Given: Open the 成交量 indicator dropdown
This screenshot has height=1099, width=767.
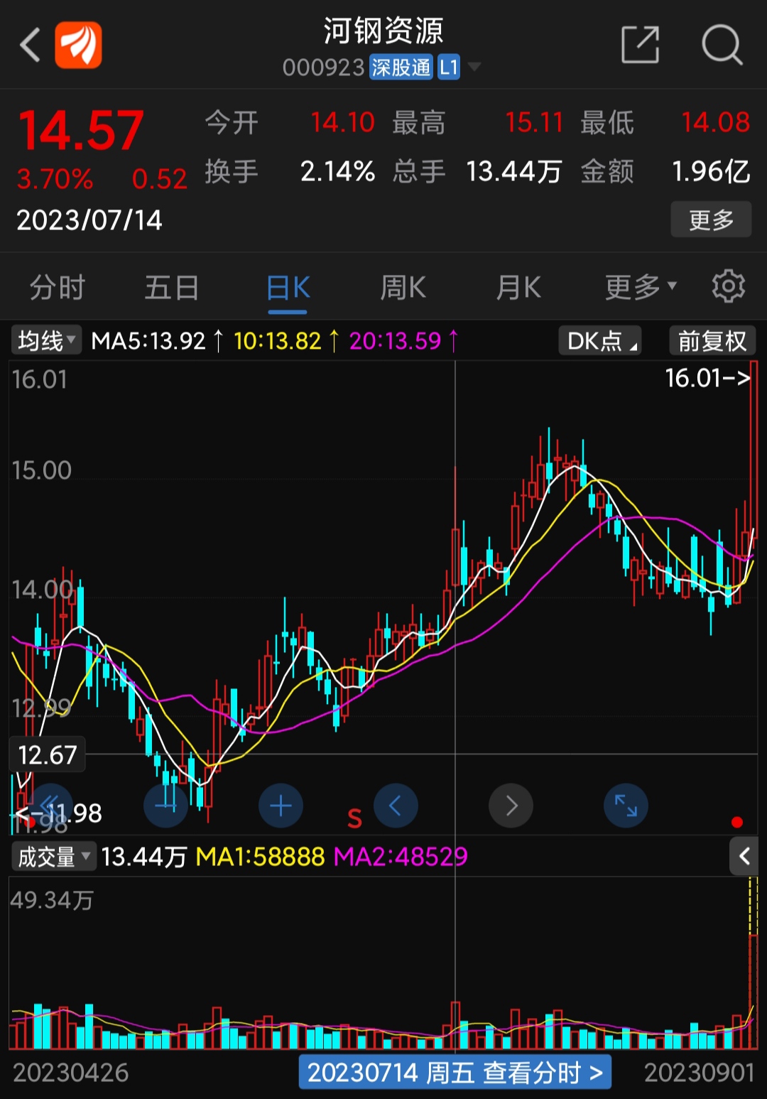Looking at the screenshot, I should pyautogui.click(x=53, y=856).
